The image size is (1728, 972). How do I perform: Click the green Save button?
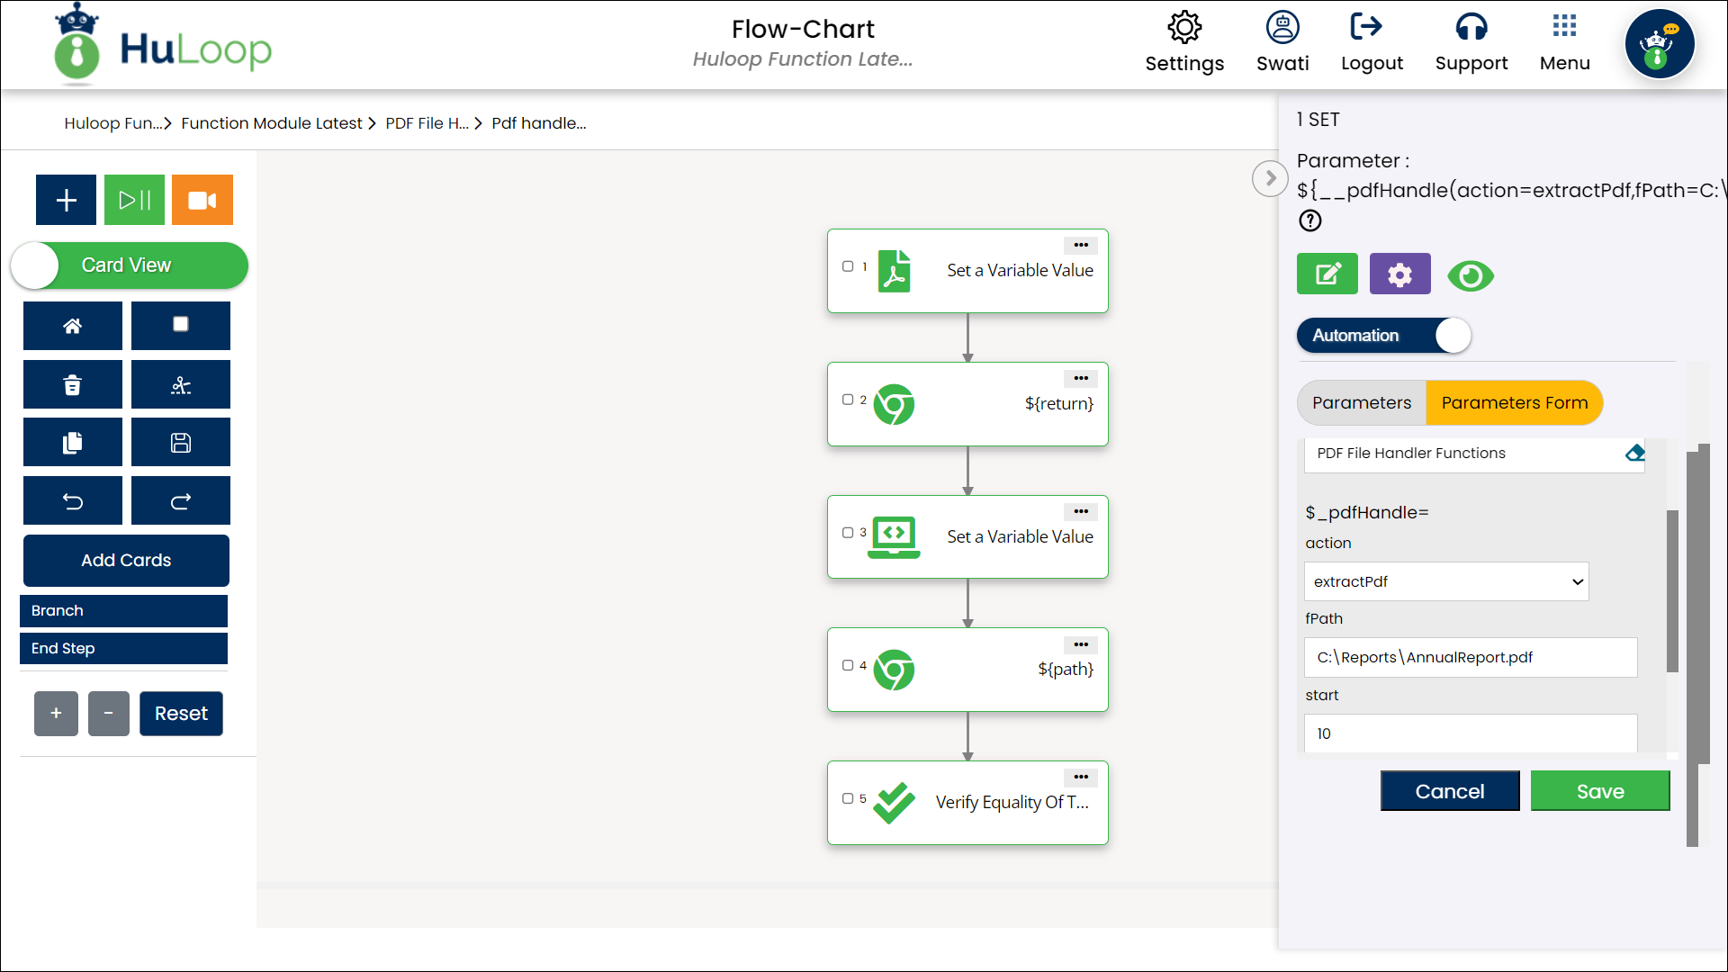click(1600, 791)
